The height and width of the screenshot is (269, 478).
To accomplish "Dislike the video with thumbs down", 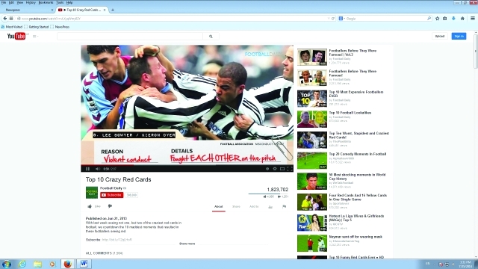I will tap(110, 206).
